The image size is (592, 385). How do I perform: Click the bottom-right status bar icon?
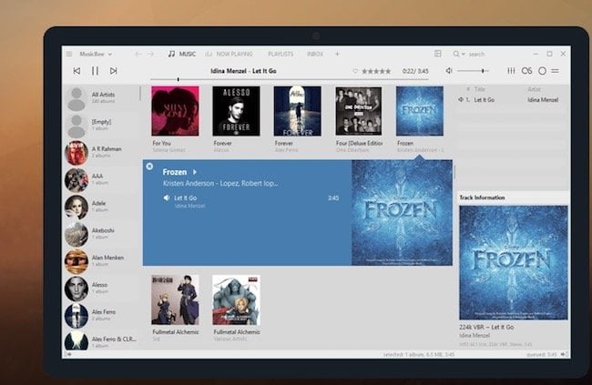point(565,354)
